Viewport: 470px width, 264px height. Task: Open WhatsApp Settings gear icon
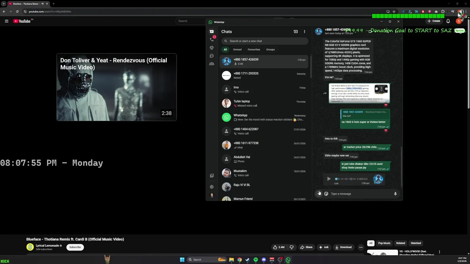tap(211, 187)
